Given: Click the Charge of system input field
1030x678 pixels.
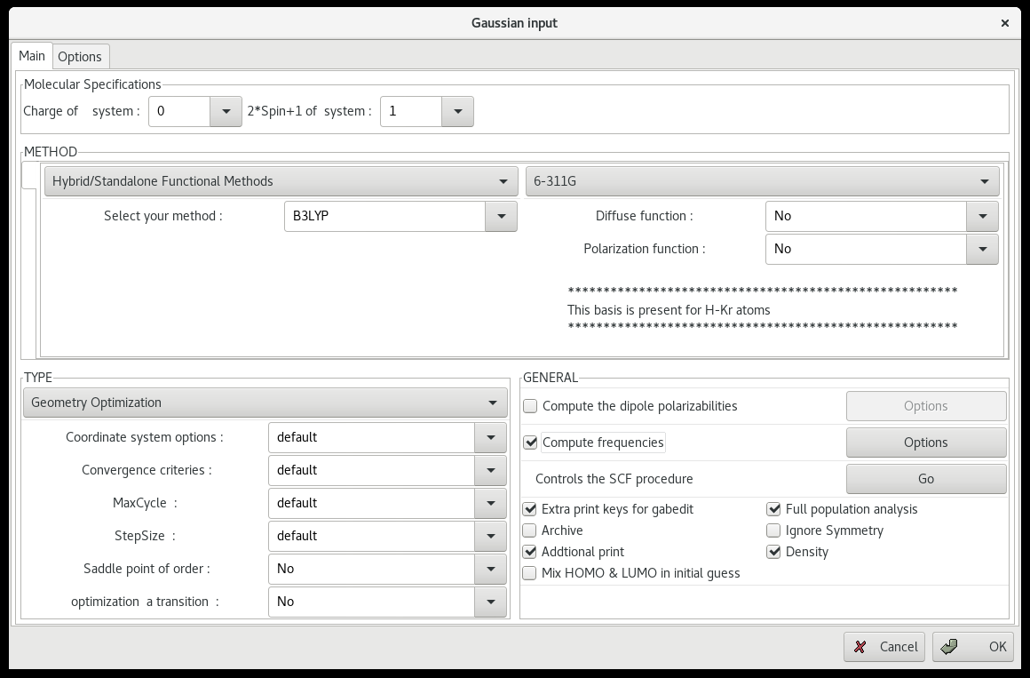Looking at the screenshot, I should tap(179, 112).
